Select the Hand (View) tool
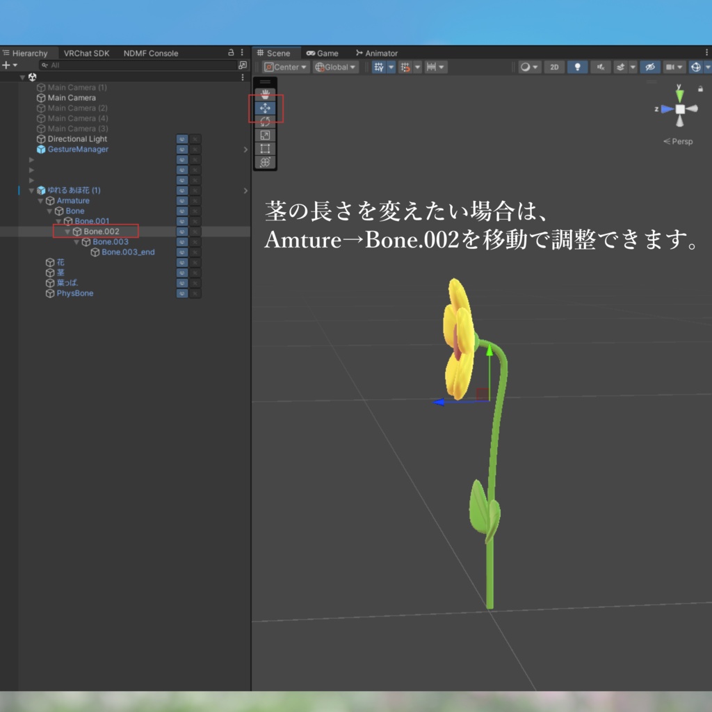Viewport: 712px width, 712px height. tap(265, 95)
